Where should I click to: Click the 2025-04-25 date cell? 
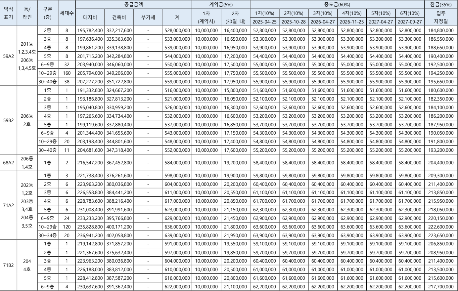pyautogui.click(x=265, y=22)
